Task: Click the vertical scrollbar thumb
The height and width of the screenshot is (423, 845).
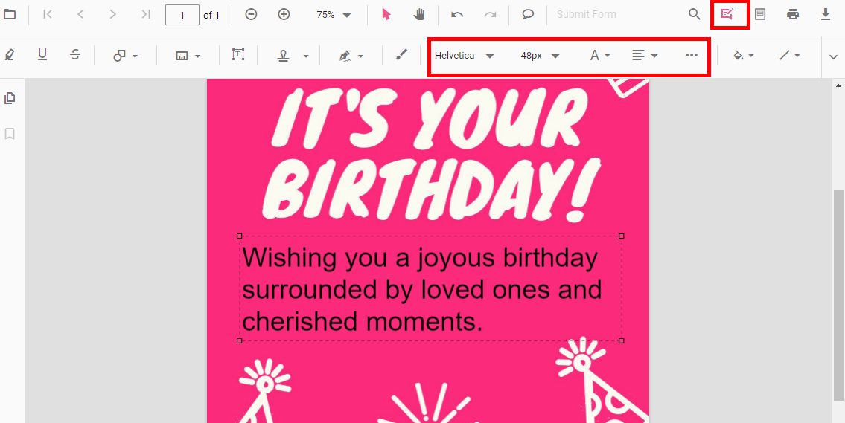Action: (838, 295)
